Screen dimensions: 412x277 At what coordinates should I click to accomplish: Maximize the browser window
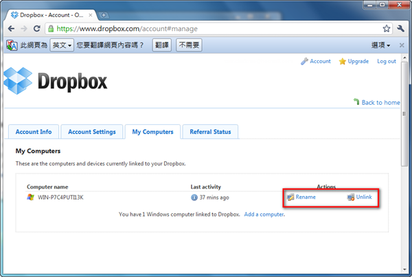point(382,5)
